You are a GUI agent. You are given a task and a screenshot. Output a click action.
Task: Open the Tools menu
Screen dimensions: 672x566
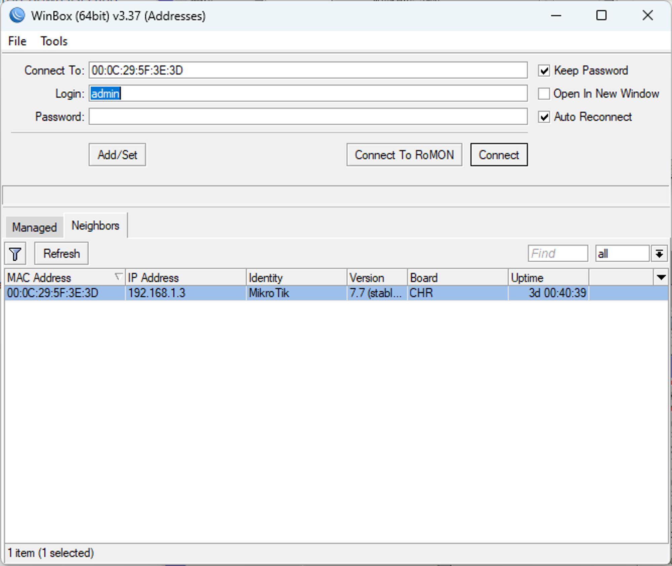click(x=54, y=41)
